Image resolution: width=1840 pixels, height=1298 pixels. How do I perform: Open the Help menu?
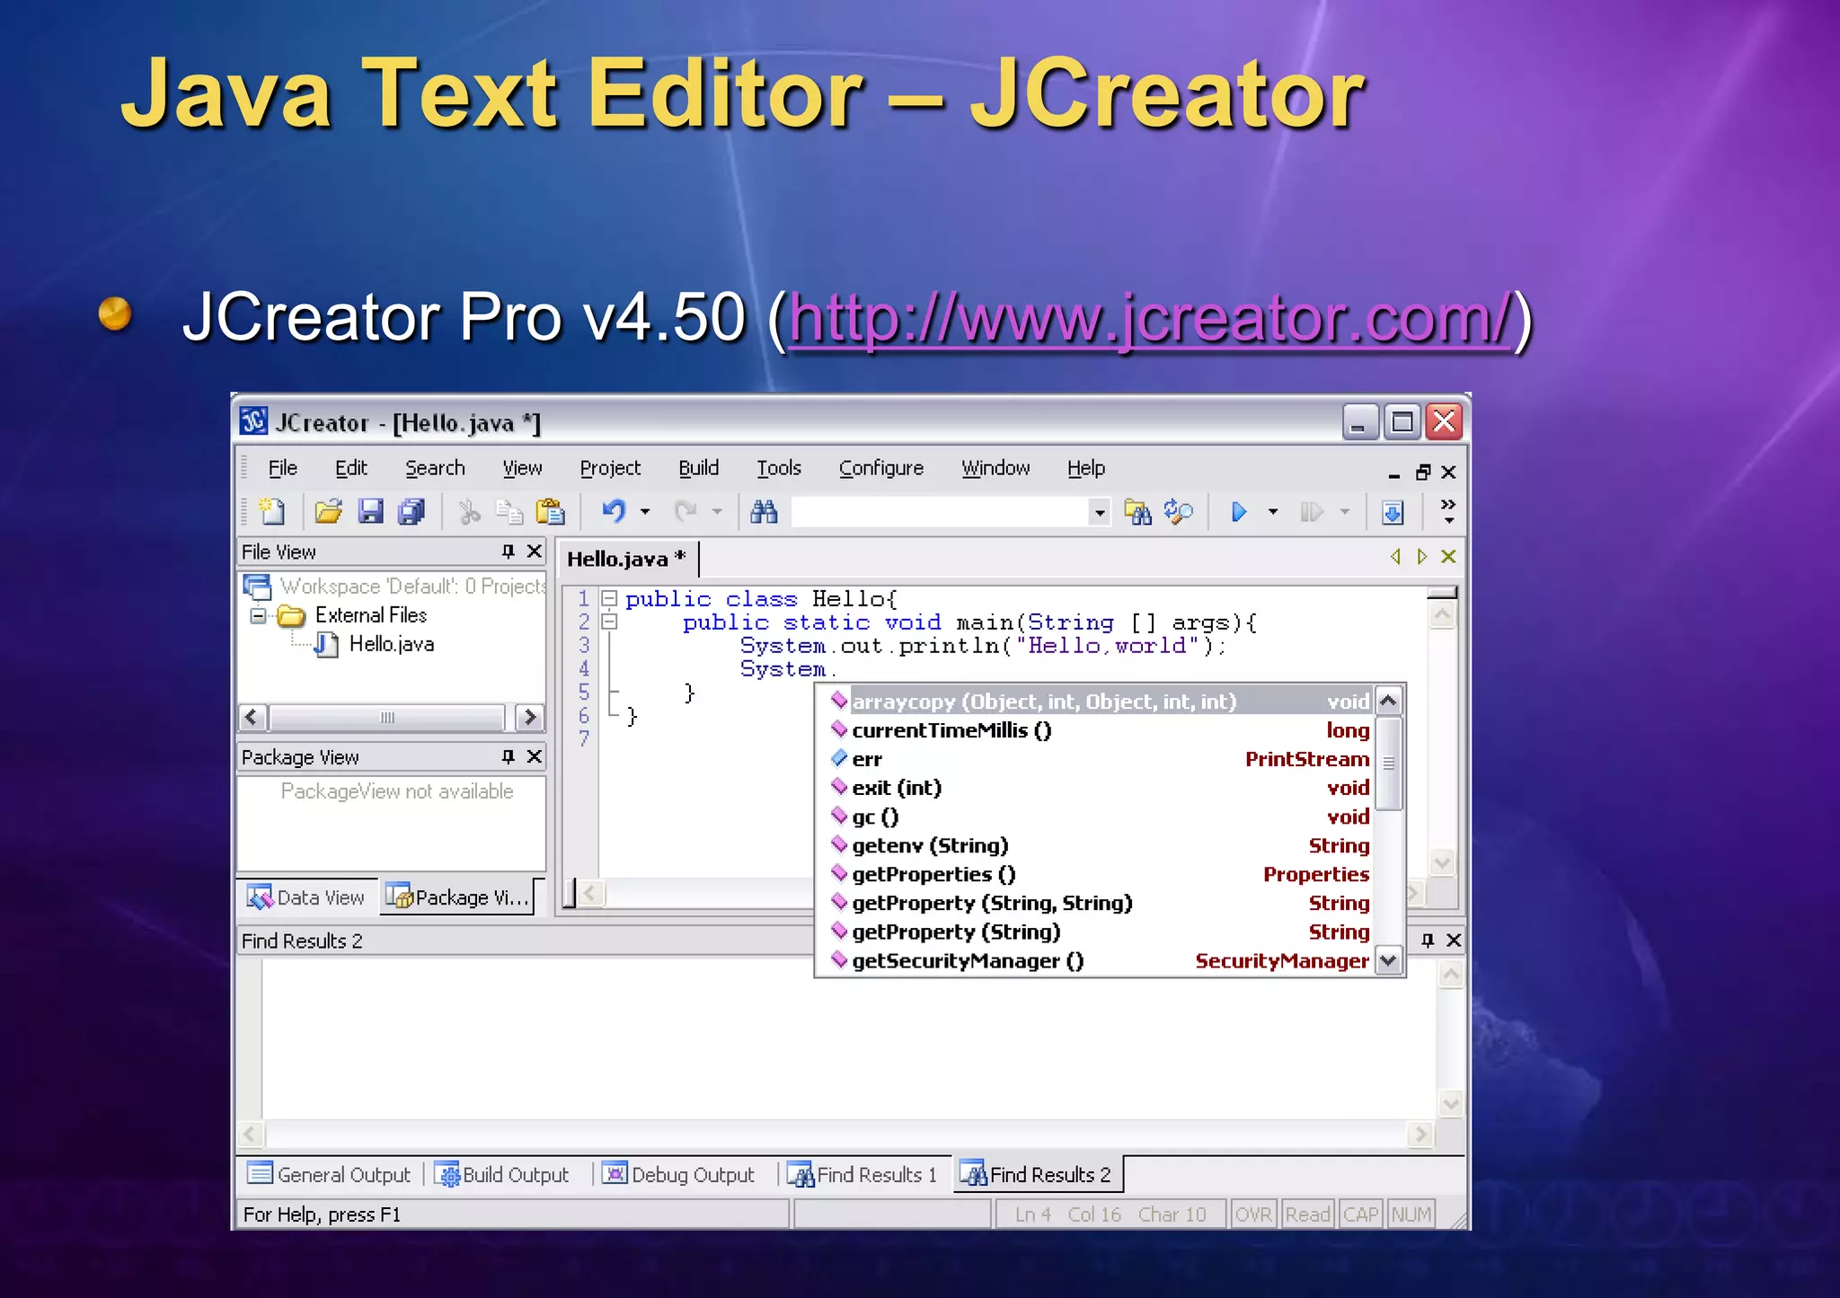(x=1085, y=468)
